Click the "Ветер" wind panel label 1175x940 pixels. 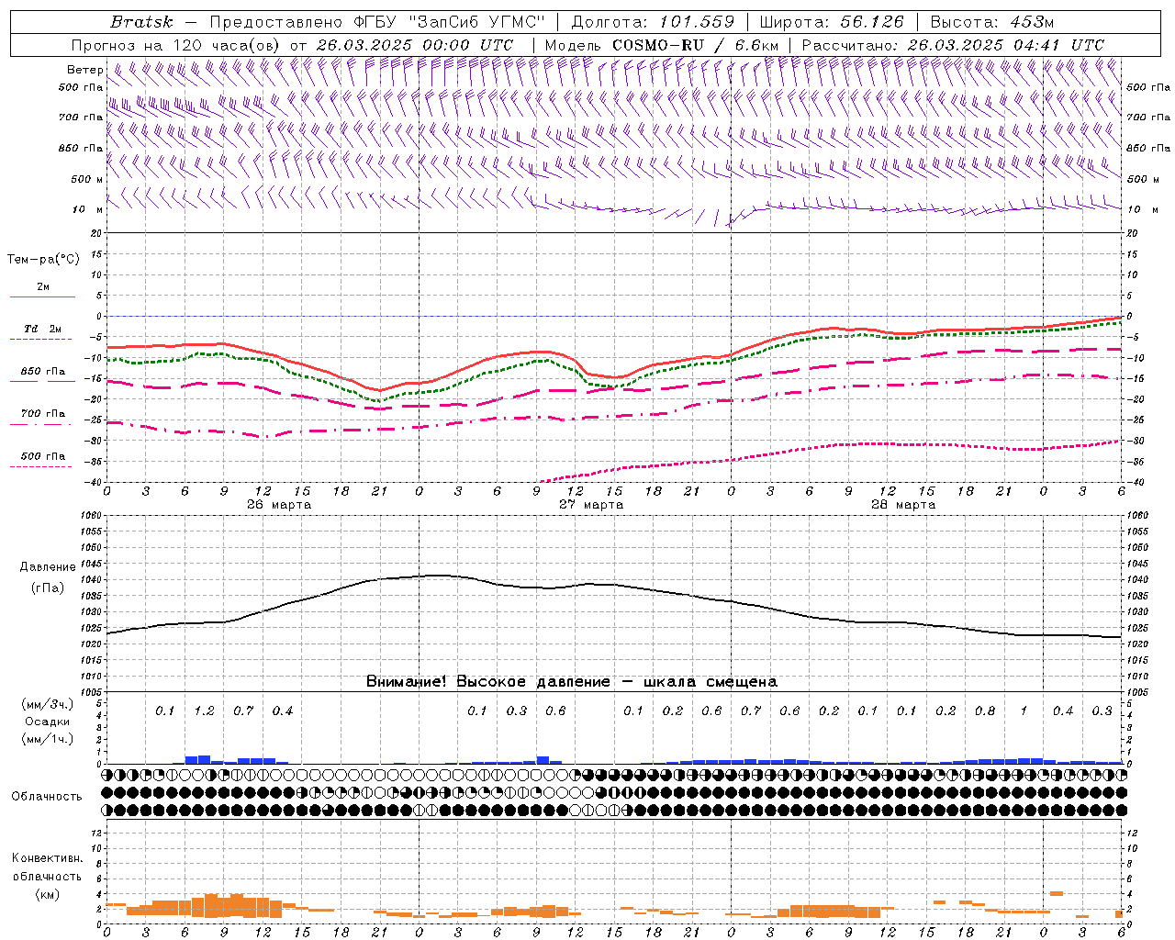(84, 70)
